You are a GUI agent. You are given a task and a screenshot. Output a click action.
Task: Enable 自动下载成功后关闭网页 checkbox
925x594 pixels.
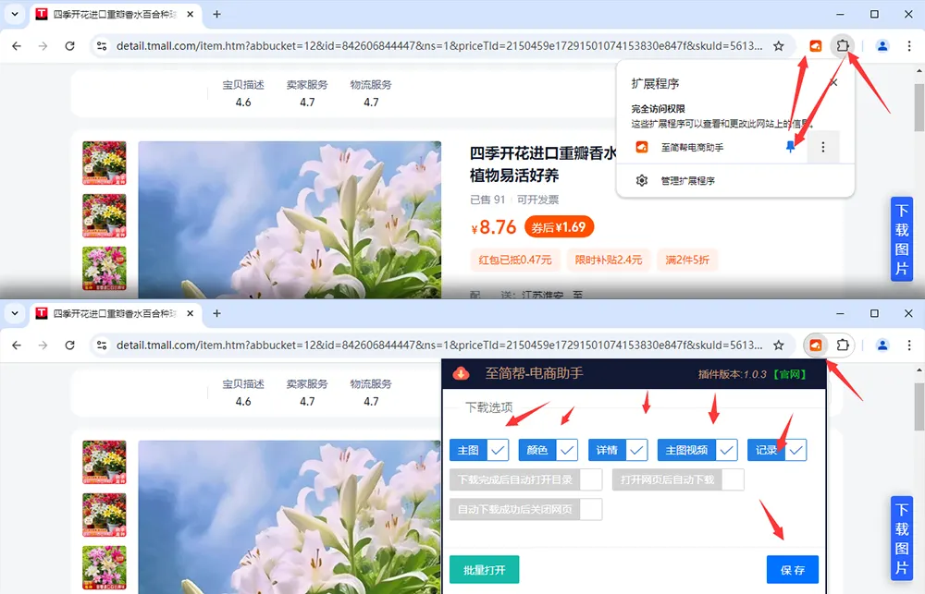click(x=590, y=509)
